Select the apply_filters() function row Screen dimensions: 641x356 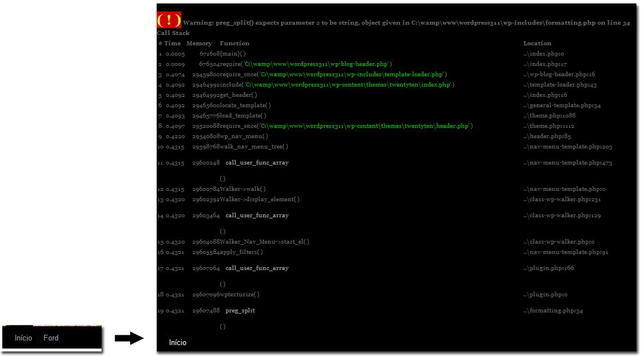[x=241, y=252]
